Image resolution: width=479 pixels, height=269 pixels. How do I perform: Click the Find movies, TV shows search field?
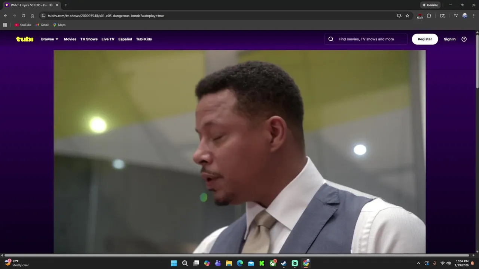pyautogui.click(x=366, y=39)
